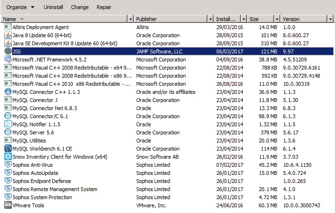Select MySQL Server 5.6
The image size is (335, 213).
[33, 132]
